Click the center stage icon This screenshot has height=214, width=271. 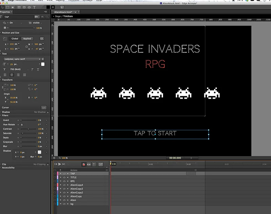[x=54, y=158]
